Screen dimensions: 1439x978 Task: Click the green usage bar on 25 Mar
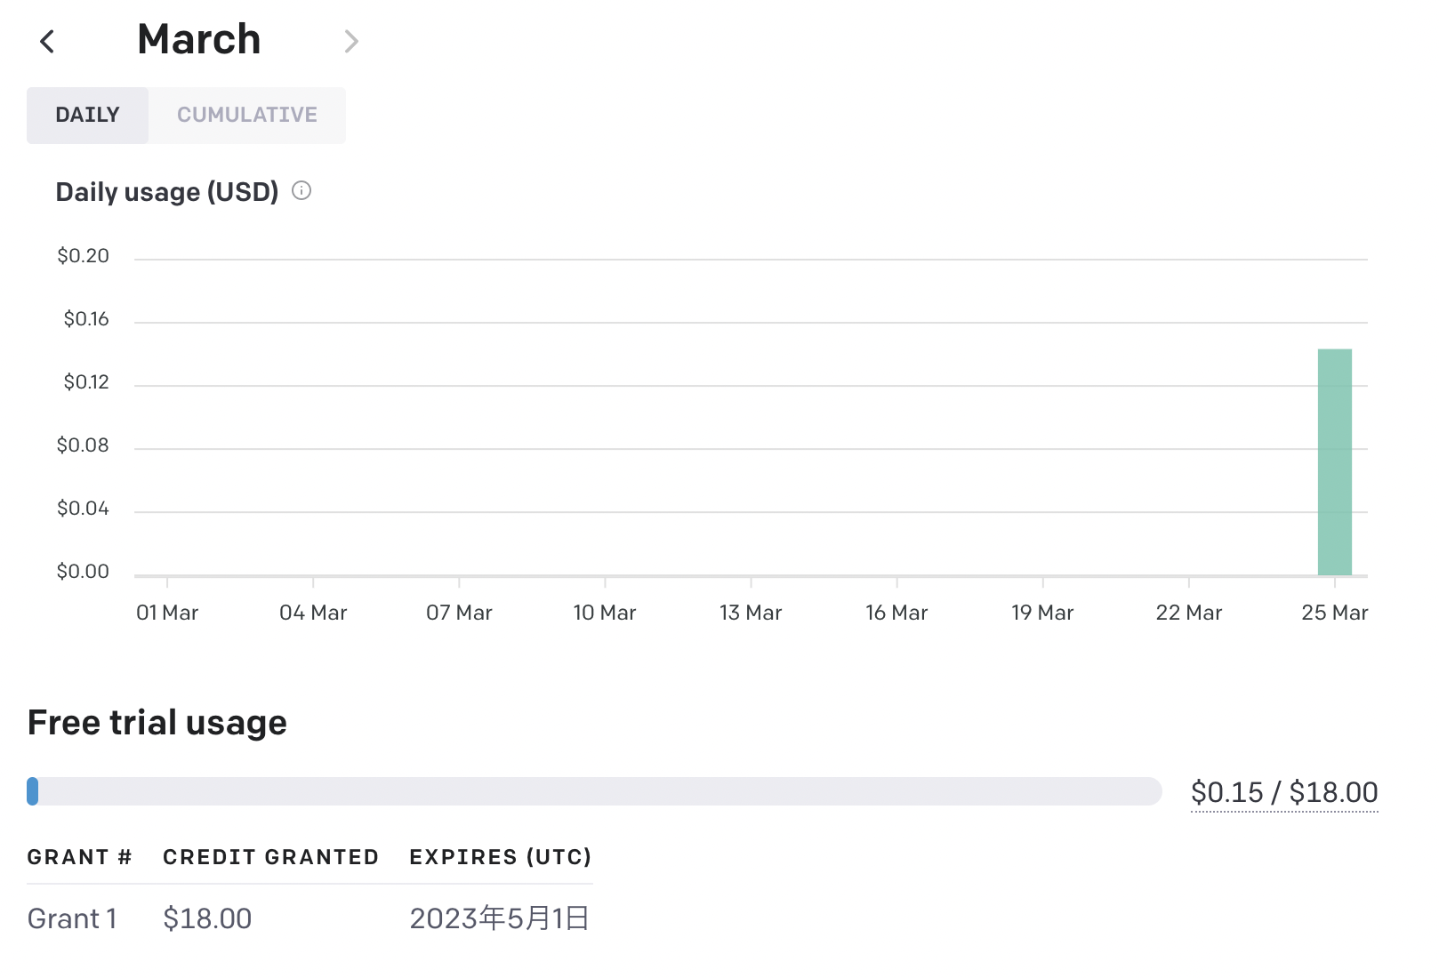1334,462
